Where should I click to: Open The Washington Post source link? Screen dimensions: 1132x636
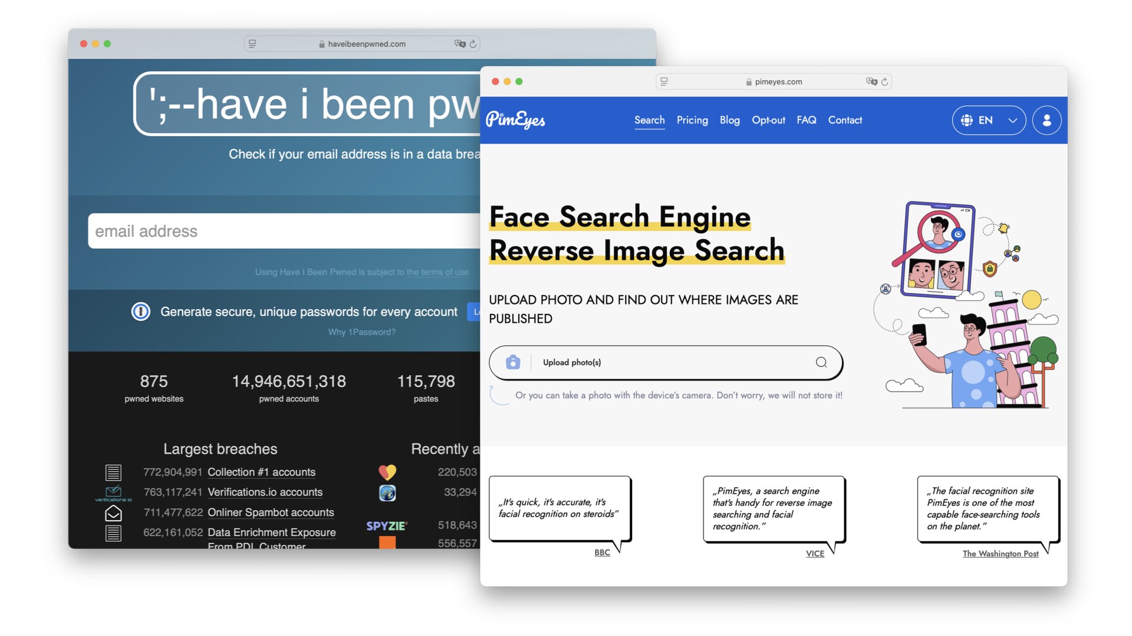pyautogui.click(x=1001, y=554)
